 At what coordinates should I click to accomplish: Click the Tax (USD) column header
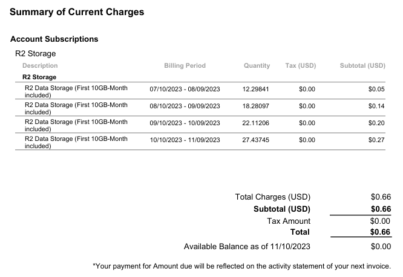pos(300,65)
